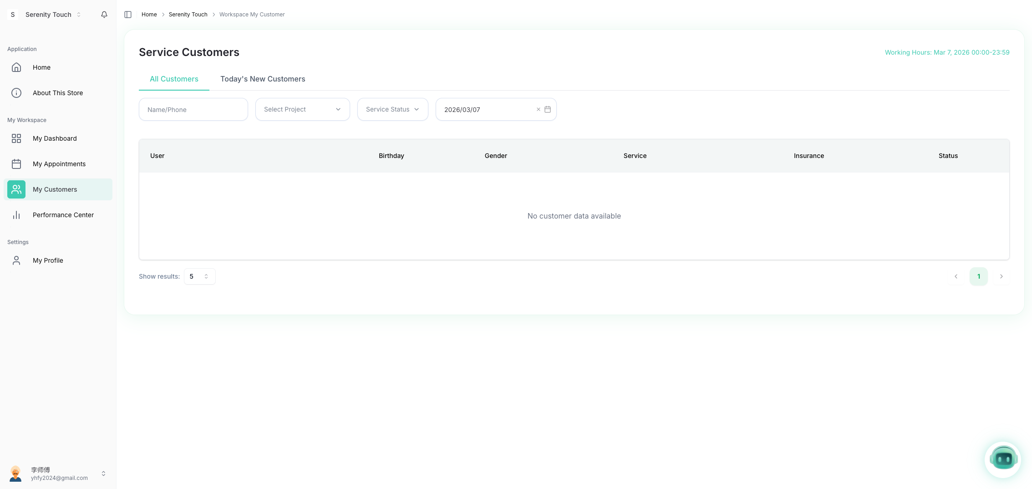Expand the Select Project dropdown
1032x489 pixels.
[x=302, y=109]
